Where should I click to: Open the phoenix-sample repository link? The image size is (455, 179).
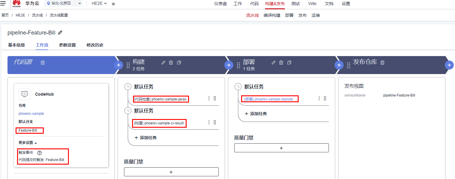pyautogui.click(x=31, y=113)
